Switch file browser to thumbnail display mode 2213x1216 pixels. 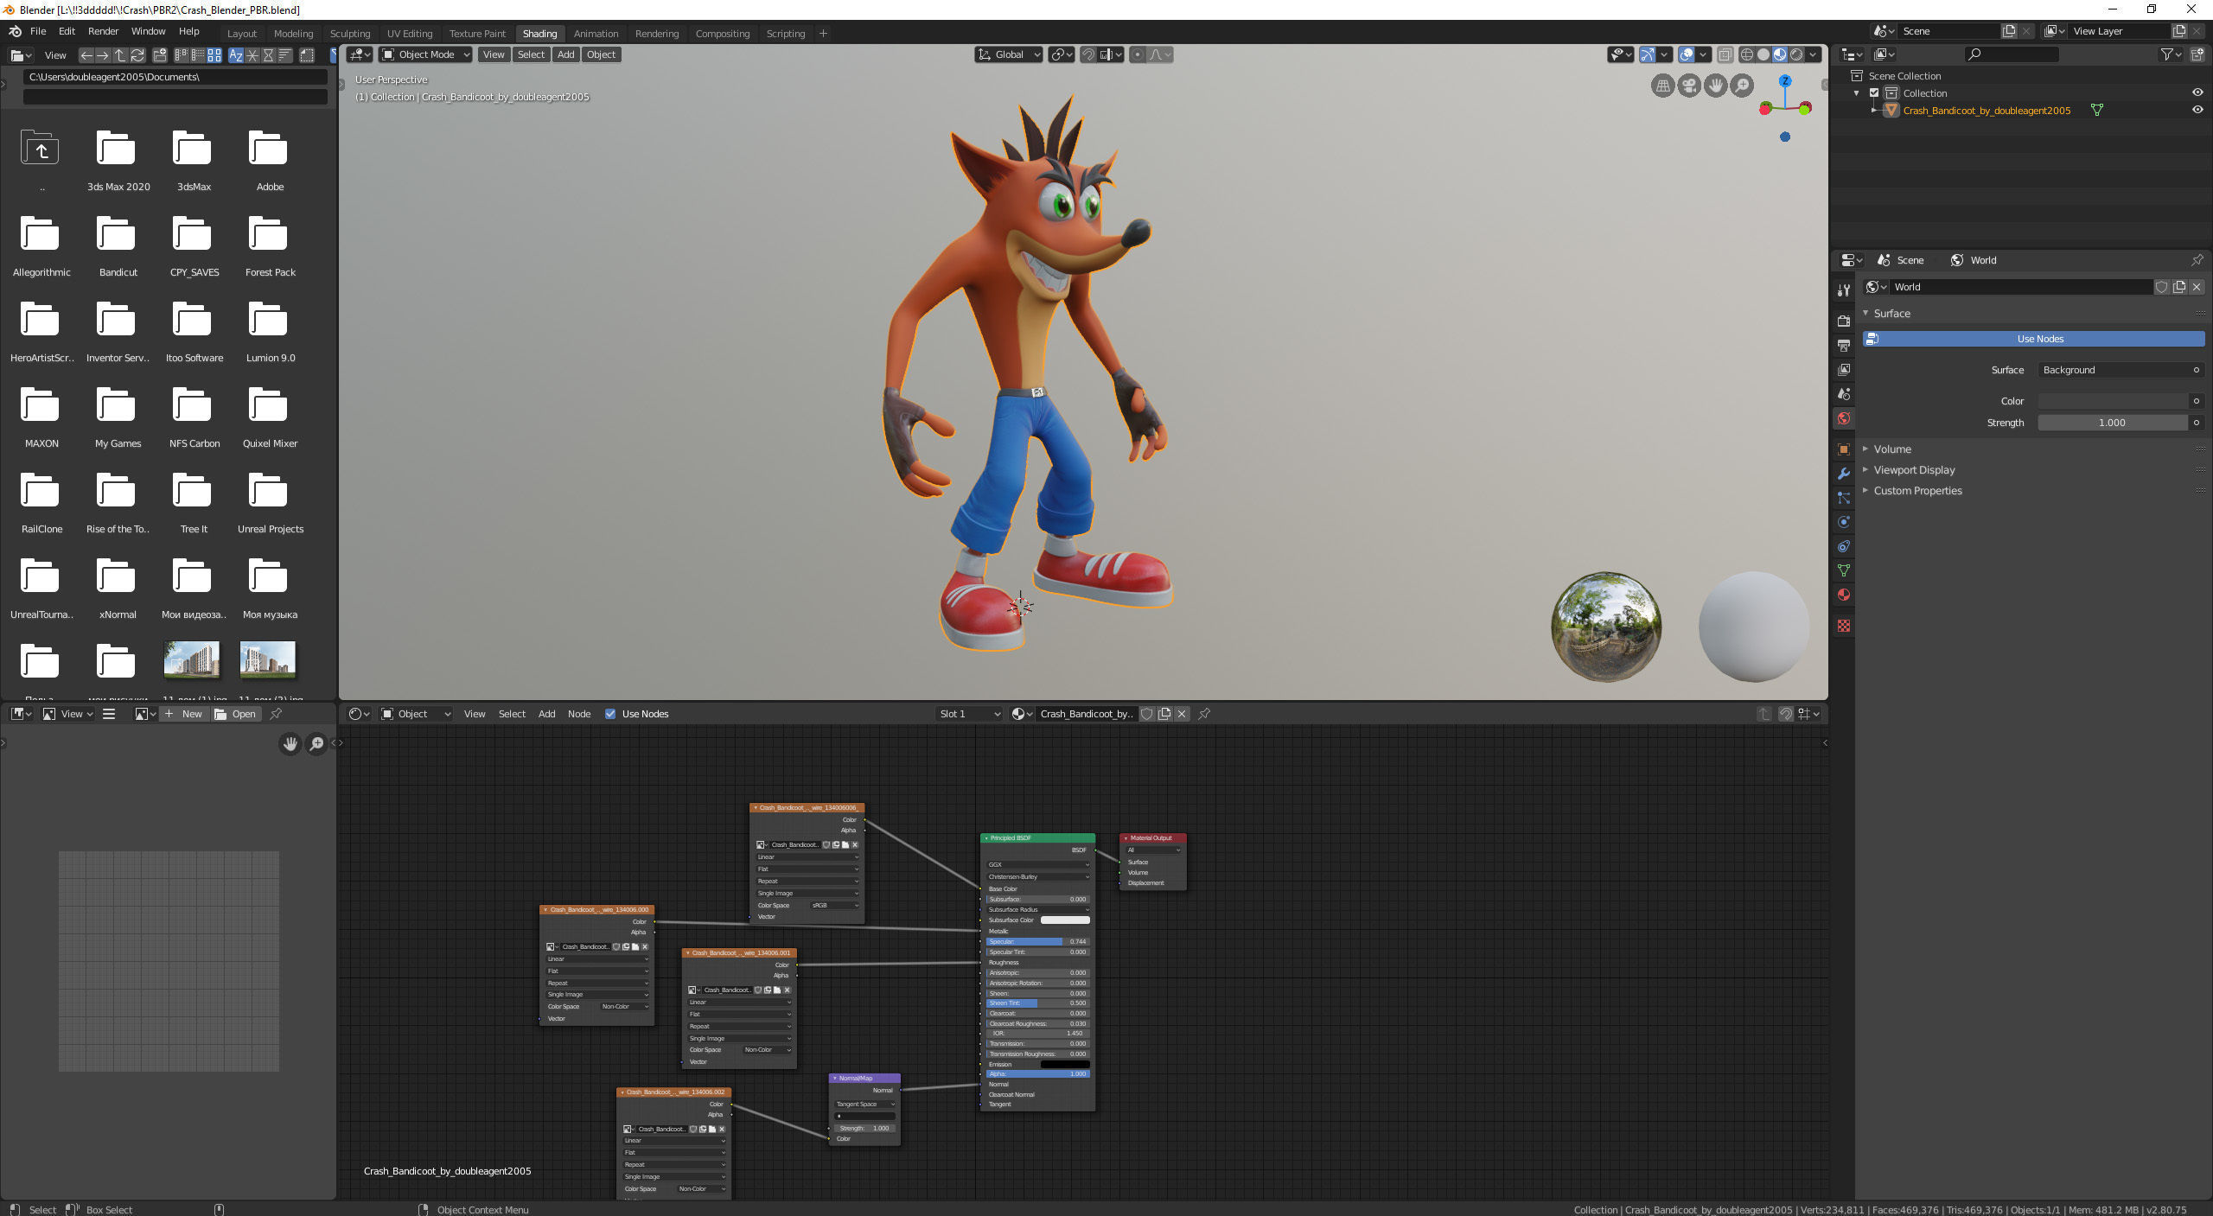(214, 55)
